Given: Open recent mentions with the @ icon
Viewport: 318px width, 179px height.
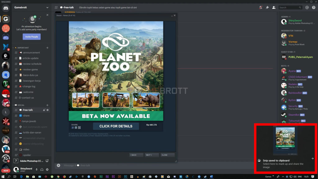Looking at the screenshot, I should point(307,7).
